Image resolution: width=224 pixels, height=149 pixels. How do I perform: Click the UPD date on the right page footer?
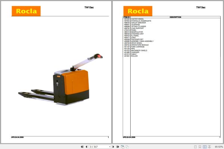(129, 137)
